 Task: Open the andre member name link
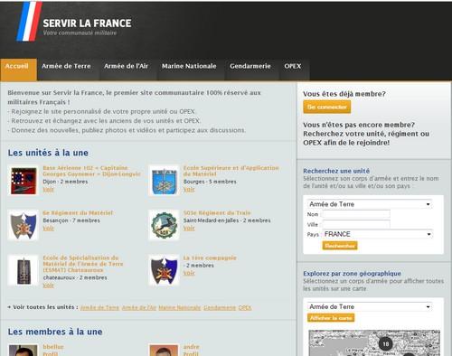click(x=192, y=347)
